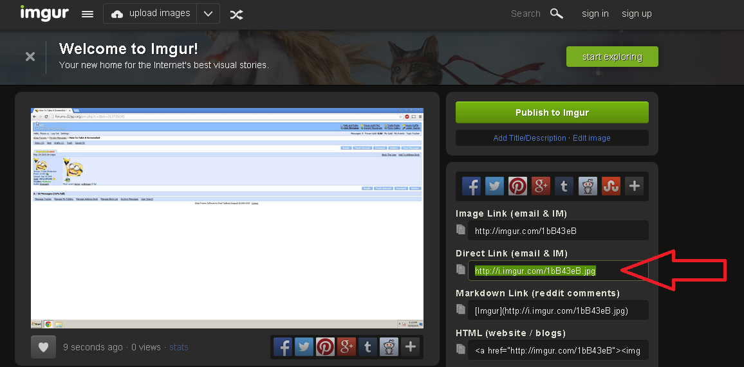Click the Edit image link

(591, 138)
